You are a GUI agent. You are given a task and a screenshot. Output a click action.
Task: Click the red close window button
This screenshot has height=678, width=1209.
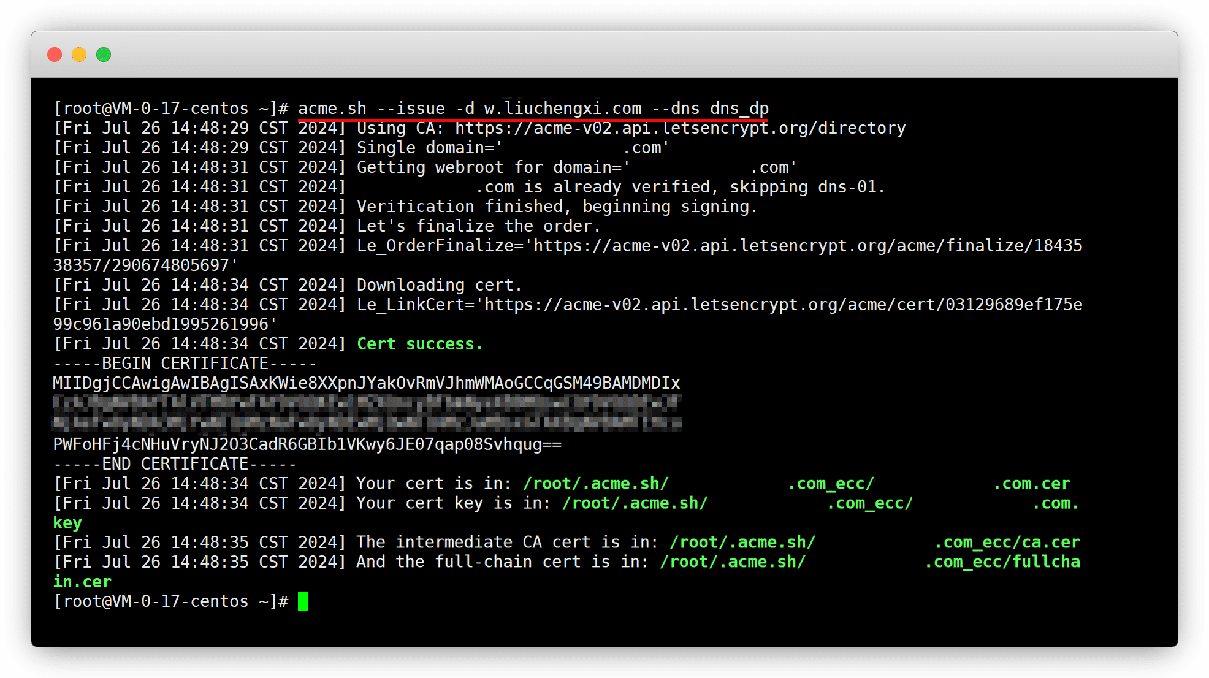click(x=55, y=55)
